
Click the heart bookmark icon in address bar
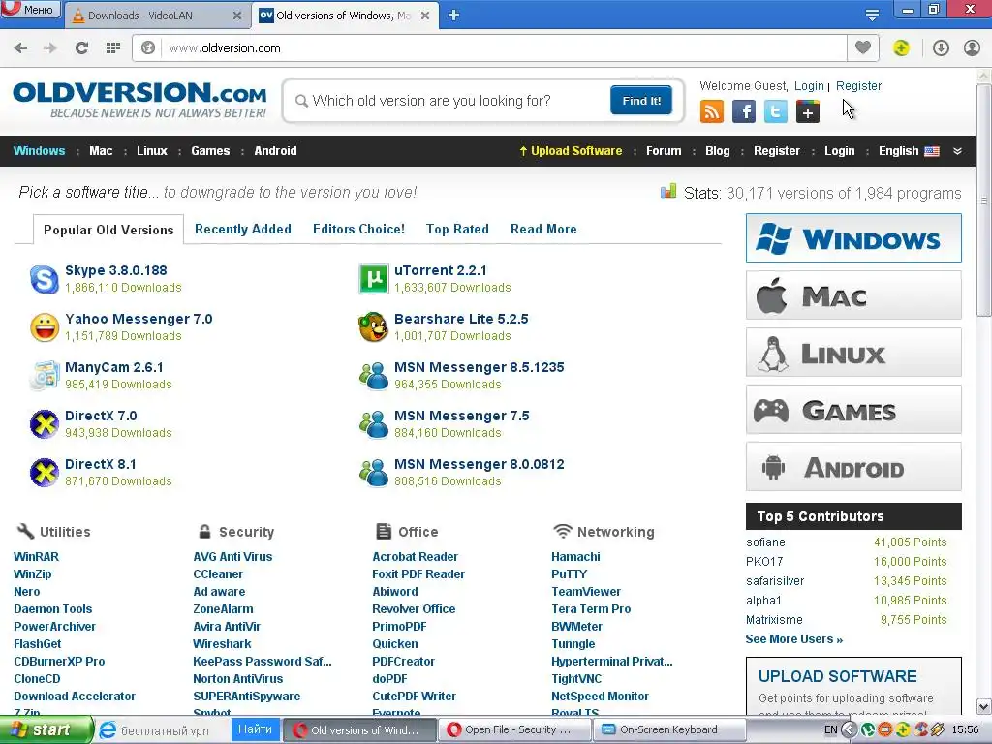[x=863, y=47]
